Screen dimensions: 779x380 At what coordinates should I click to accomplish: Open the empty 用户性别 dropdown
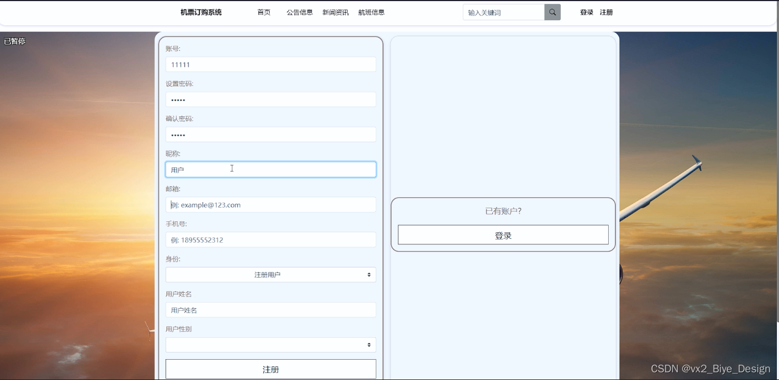coord(271,345)
